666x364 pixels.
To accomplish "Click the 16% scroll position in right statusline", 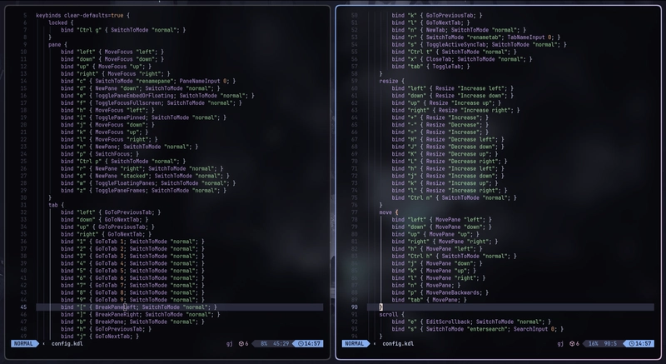I will click(x=594, y=344).
